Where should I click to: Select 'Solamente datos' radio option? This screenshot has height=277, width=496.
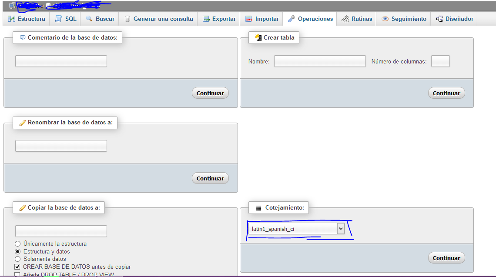click(18, 259)
